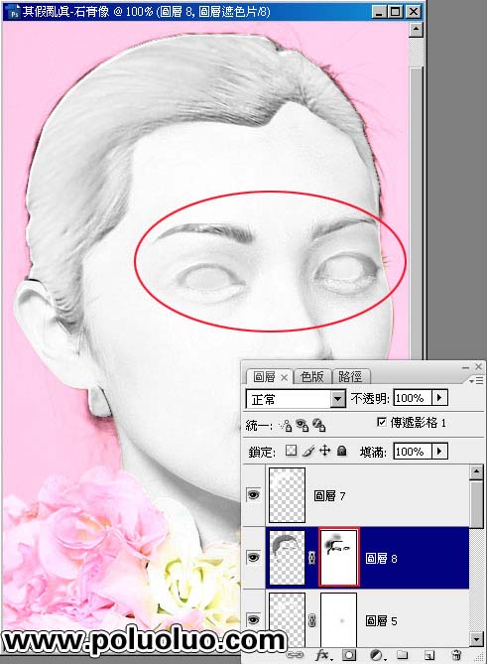Toggle the 傳遞影格 1 checkbox

[381, 422]
